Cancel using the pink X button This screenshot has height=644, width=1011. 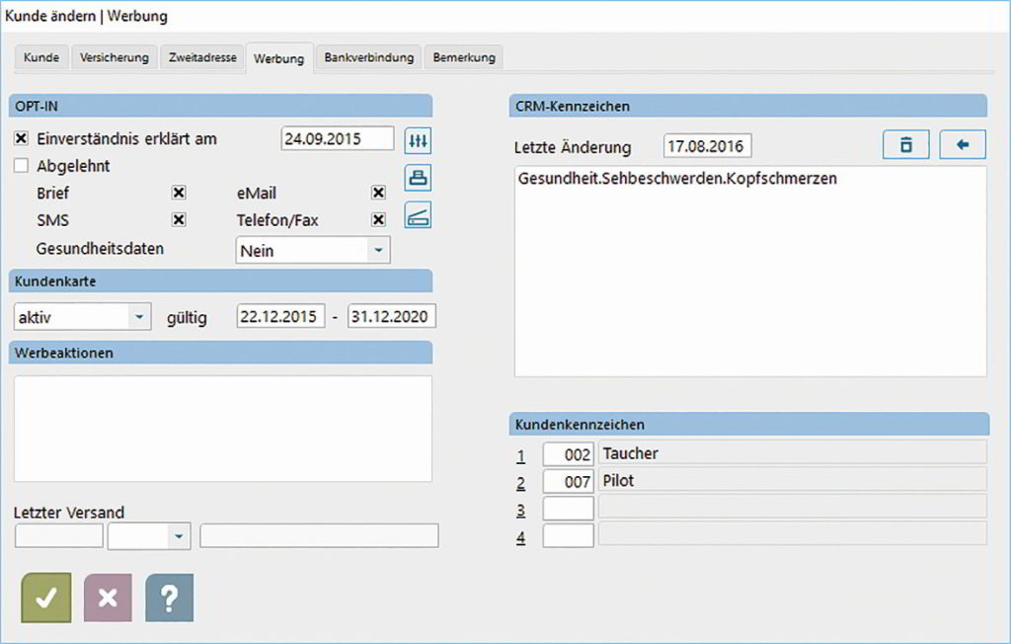pyautogui.click(x=108, y=598)
